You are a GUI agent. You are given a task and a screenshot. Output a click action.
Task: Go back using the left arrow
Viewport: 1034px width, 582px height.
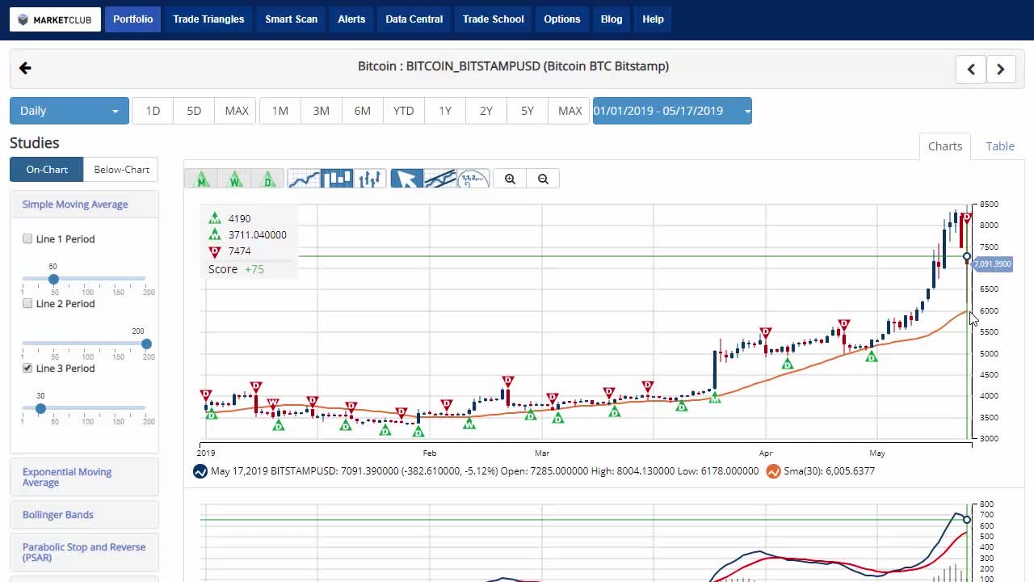pos(25,68)
